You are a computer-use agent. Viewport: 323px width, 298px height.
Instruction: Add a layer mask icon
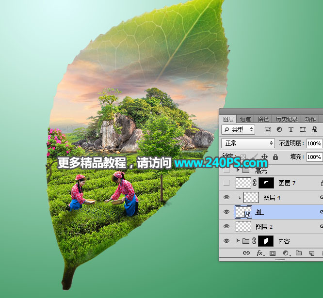[273, 253]
